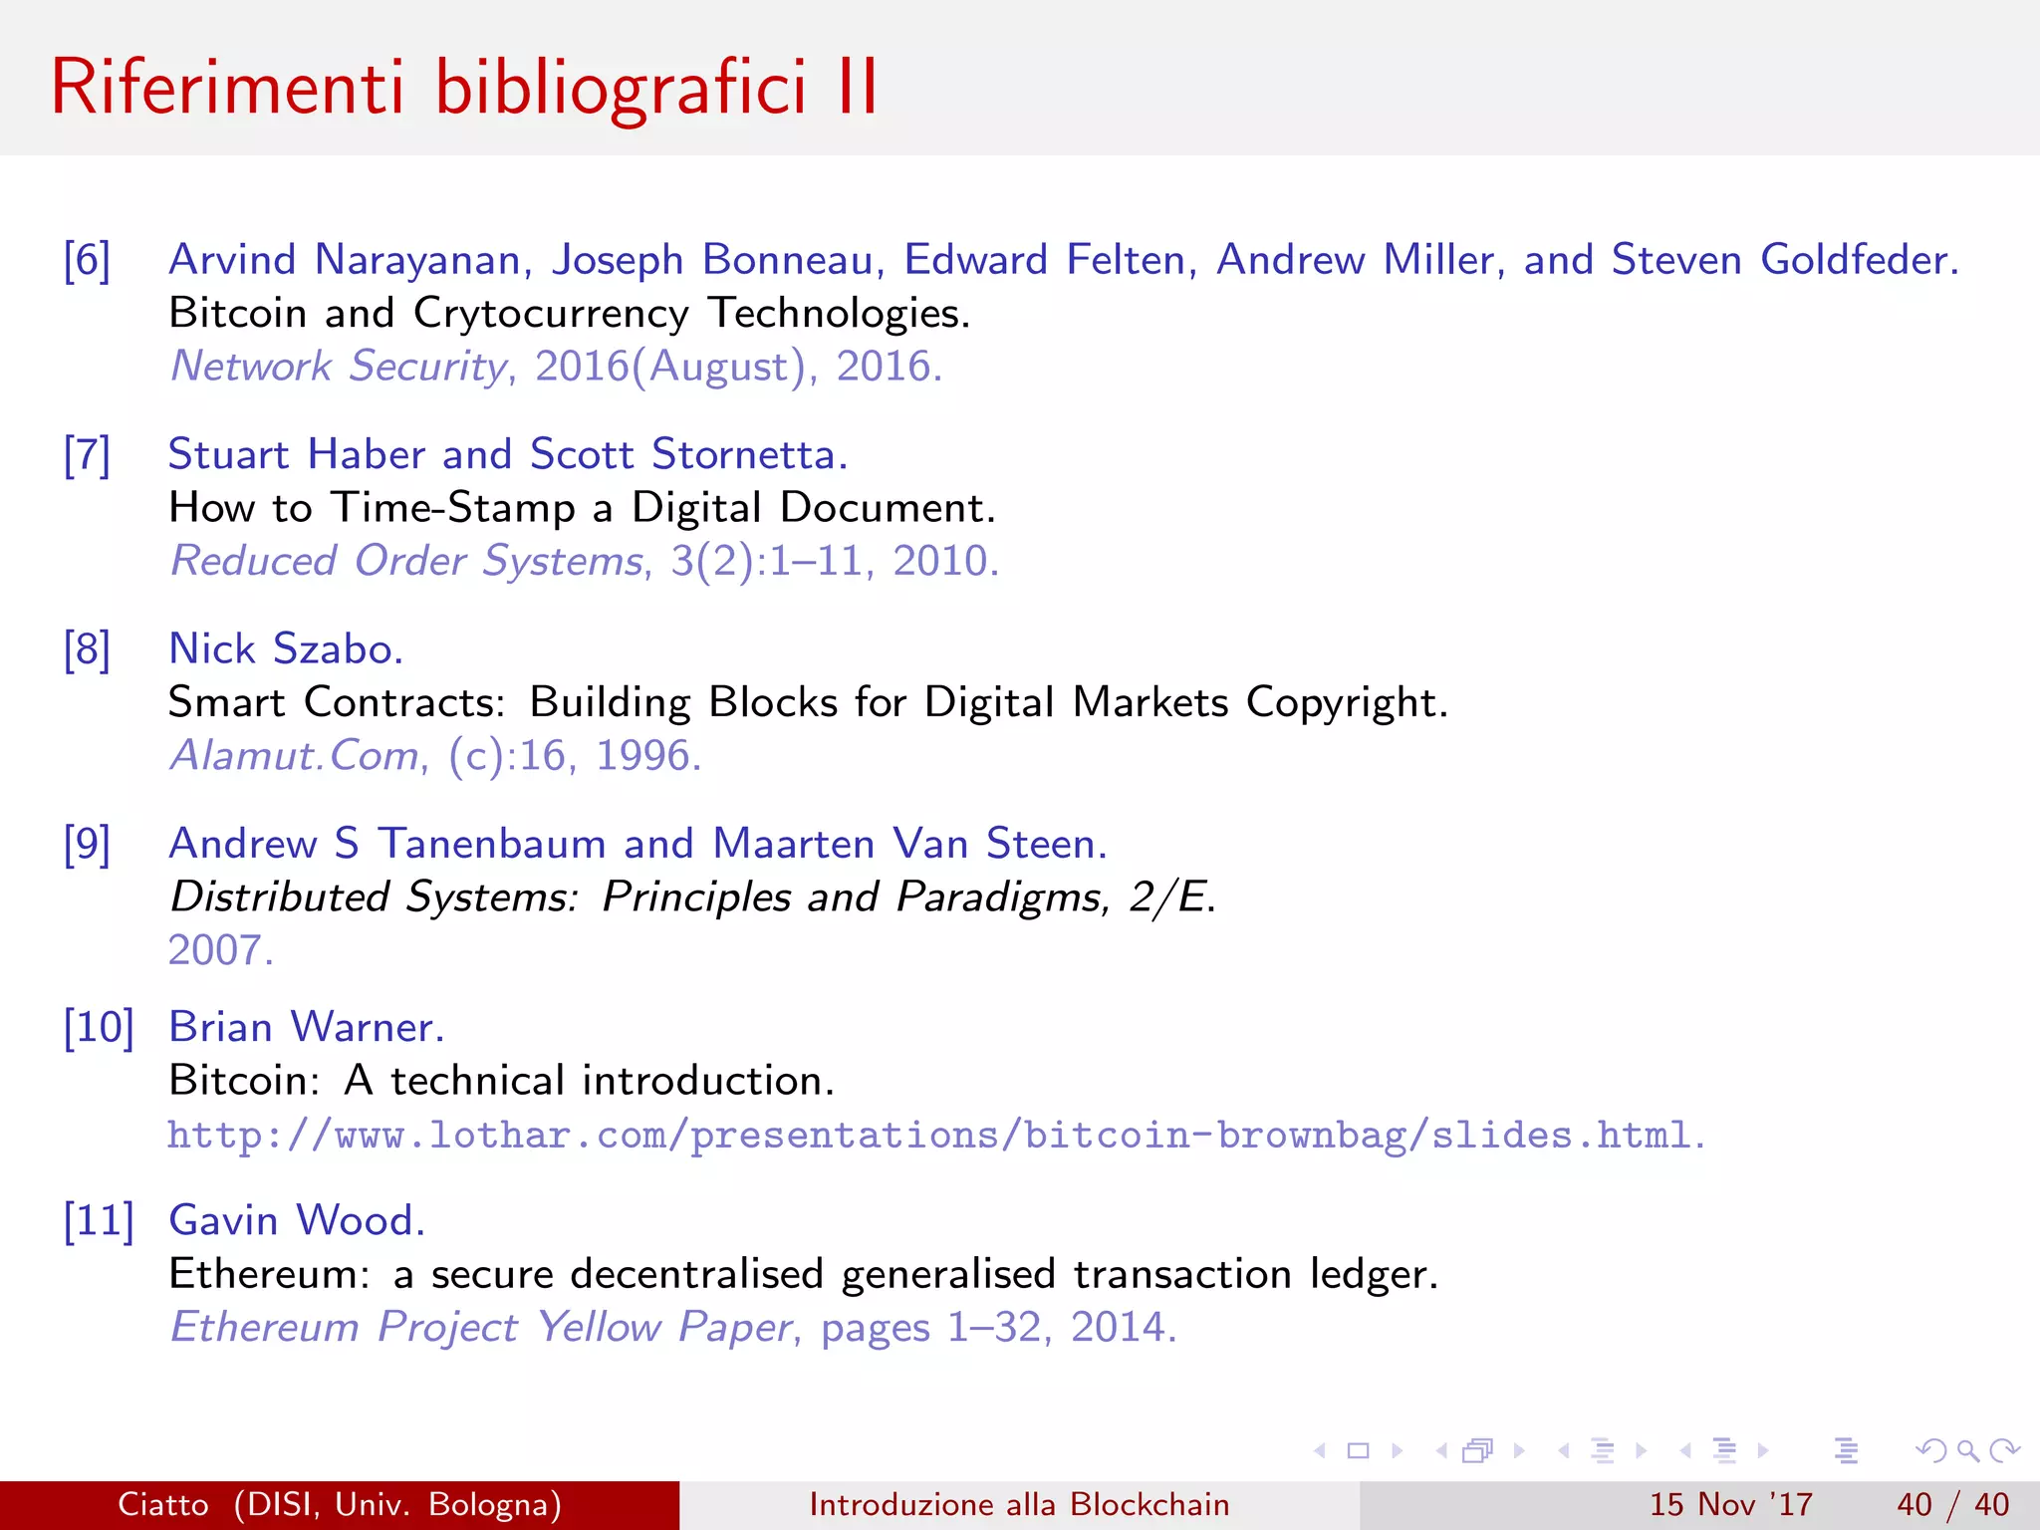The height and width of the screenshot is (1530, 2040).
Task: Click the subsection lines icon
Action: click(1603, 1451)
